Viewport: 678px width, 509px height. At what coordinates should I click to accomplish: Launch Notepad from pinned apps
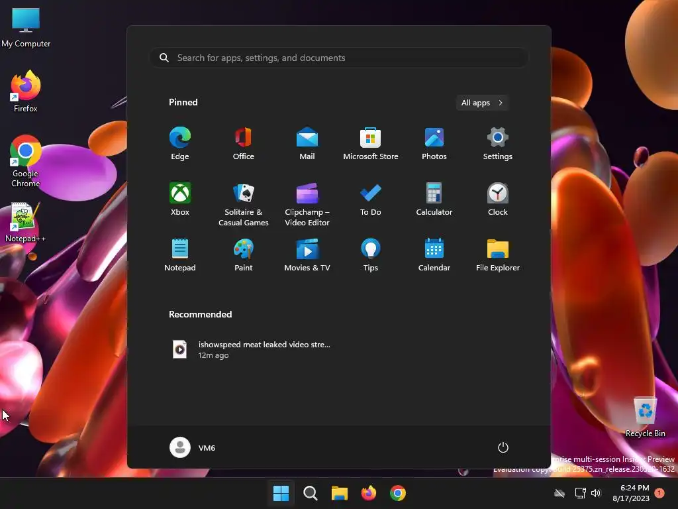pyautogui.click(x=180, y=255)
